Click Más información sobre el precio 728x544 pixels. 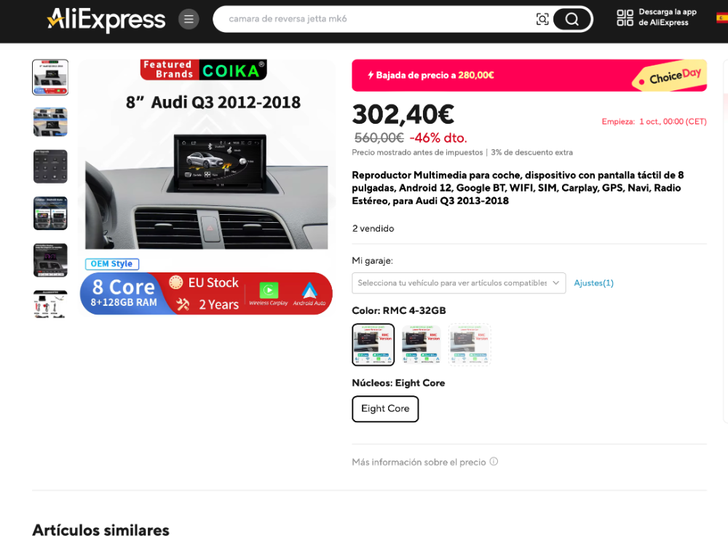pos(419,462)
